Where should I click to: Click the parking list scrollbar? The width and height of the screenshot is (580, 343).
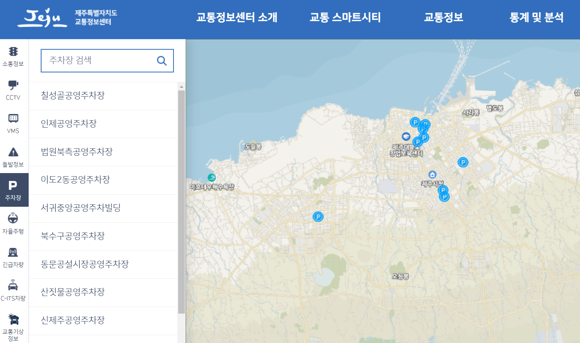point(181,196)
